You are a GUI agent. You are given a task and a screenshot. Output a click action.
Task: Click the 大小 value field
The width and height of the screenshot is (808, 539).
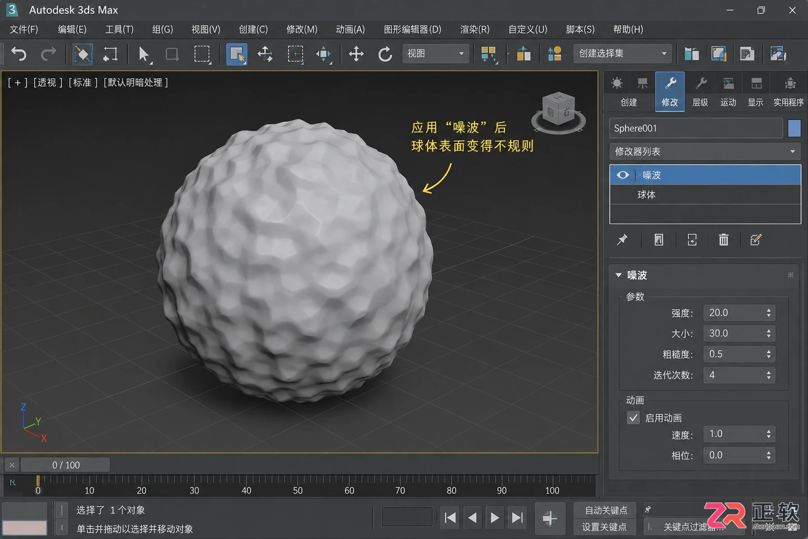point(733,334)
